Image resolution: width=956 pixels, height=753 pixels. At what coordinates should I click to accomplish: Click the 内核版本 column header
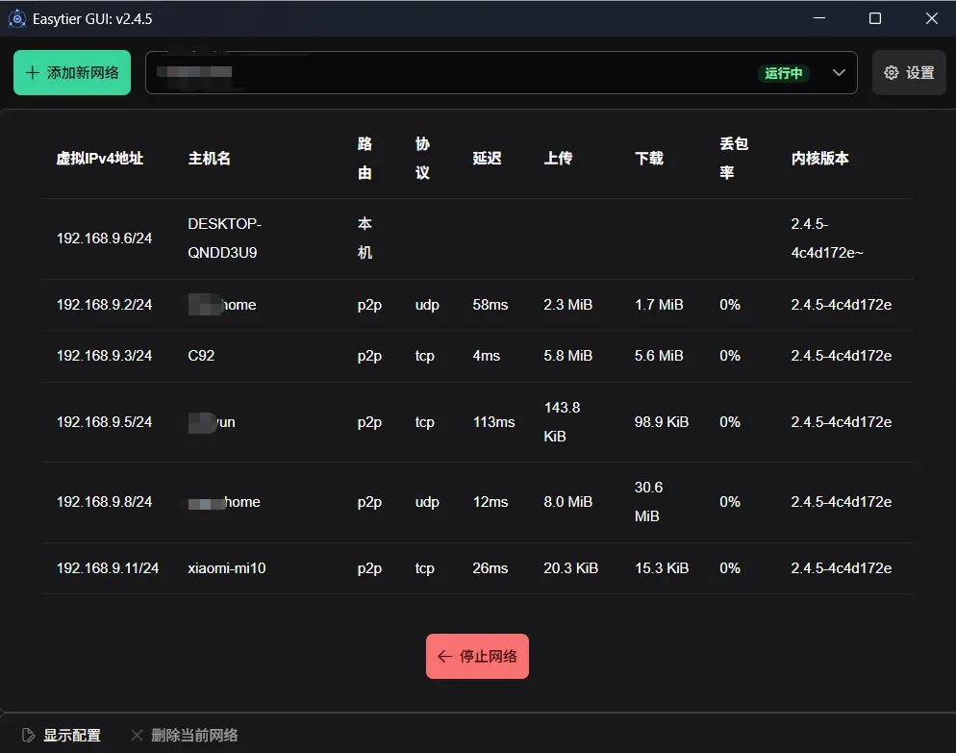coord(820,159)
